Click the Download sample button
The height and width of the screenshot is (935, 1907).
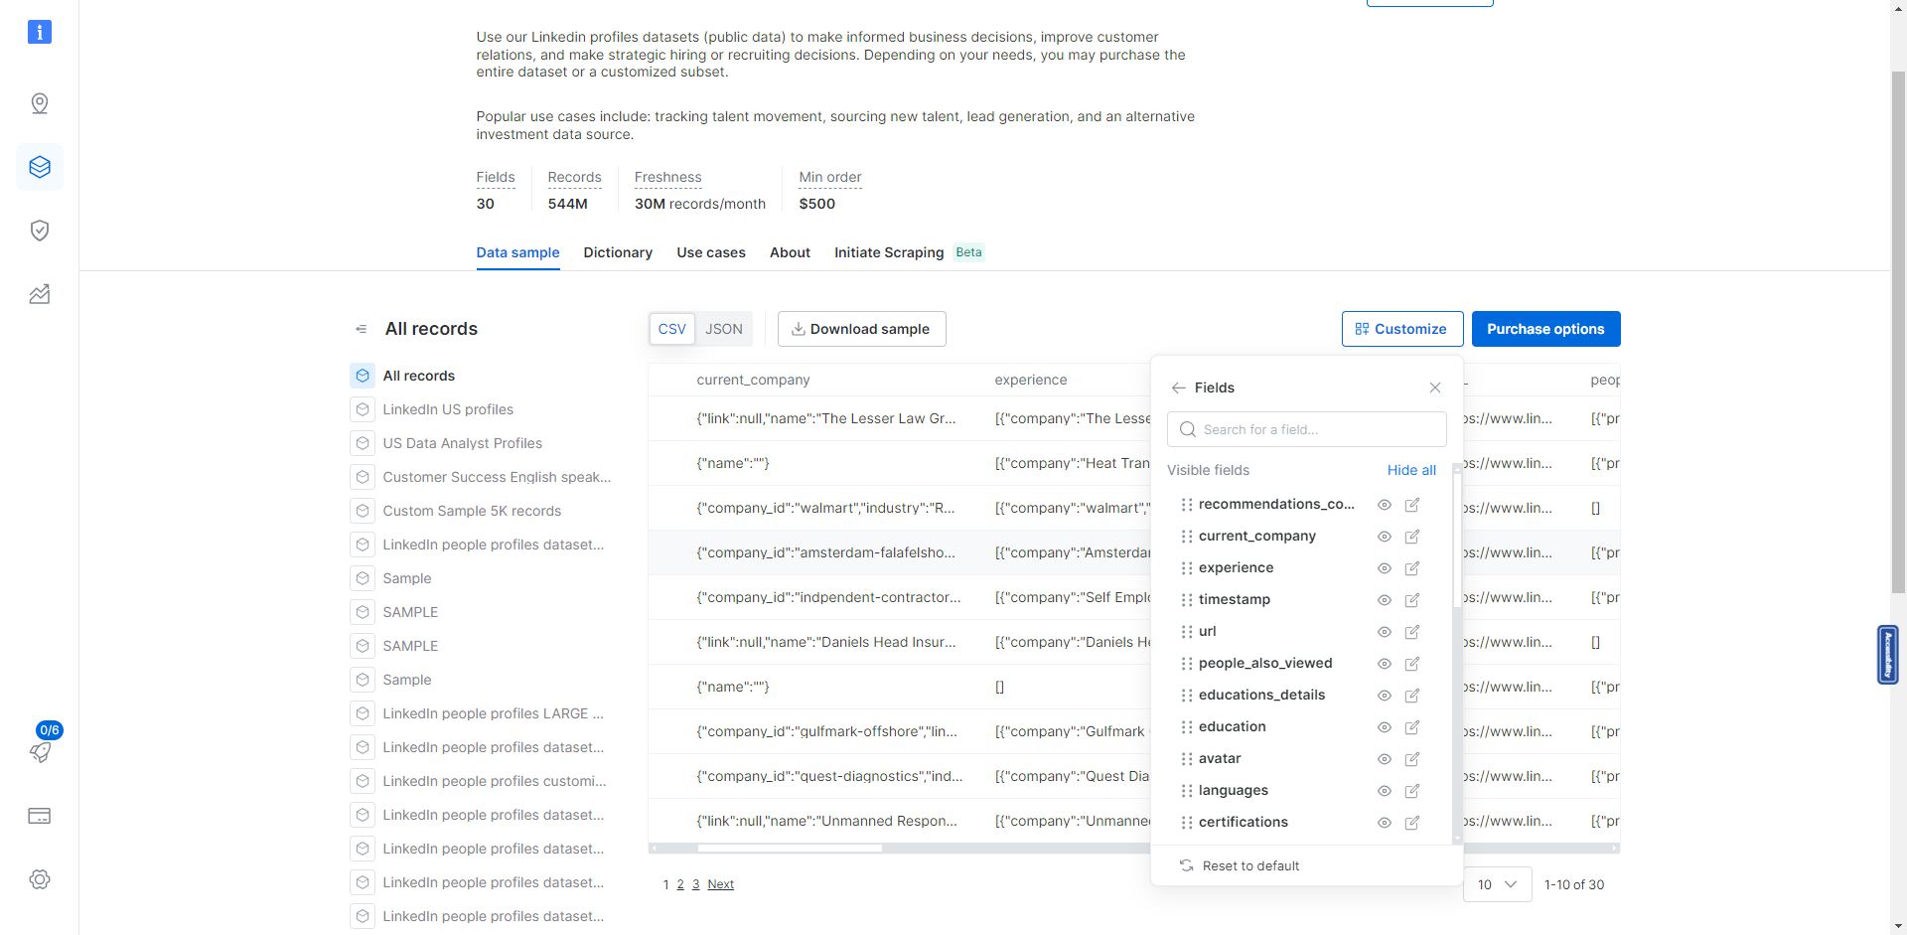click(x=861, y=329)
